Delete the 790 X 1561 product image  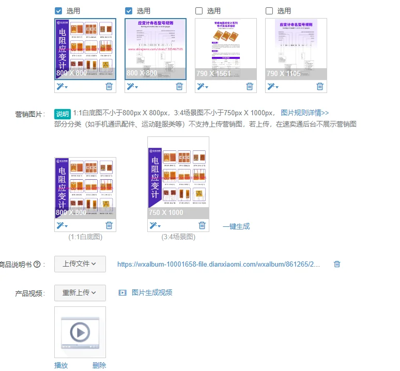250,86
